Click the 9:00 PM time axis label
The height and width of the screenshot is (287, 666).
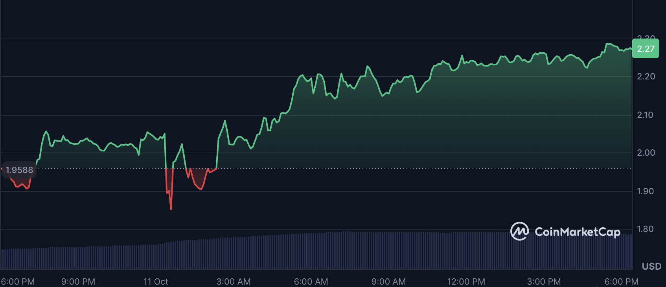point(78,281)
